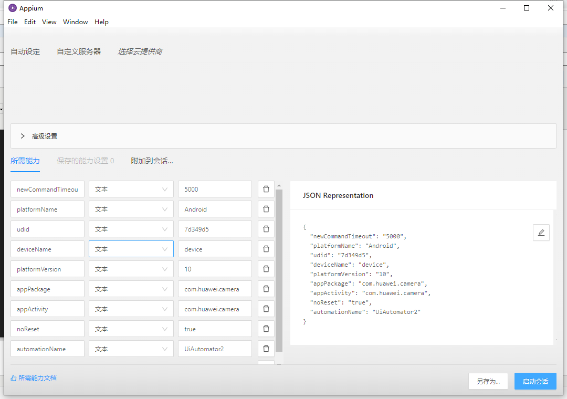
Task: Switch to the 附加到会话 tab
Action: coord(152,161)
